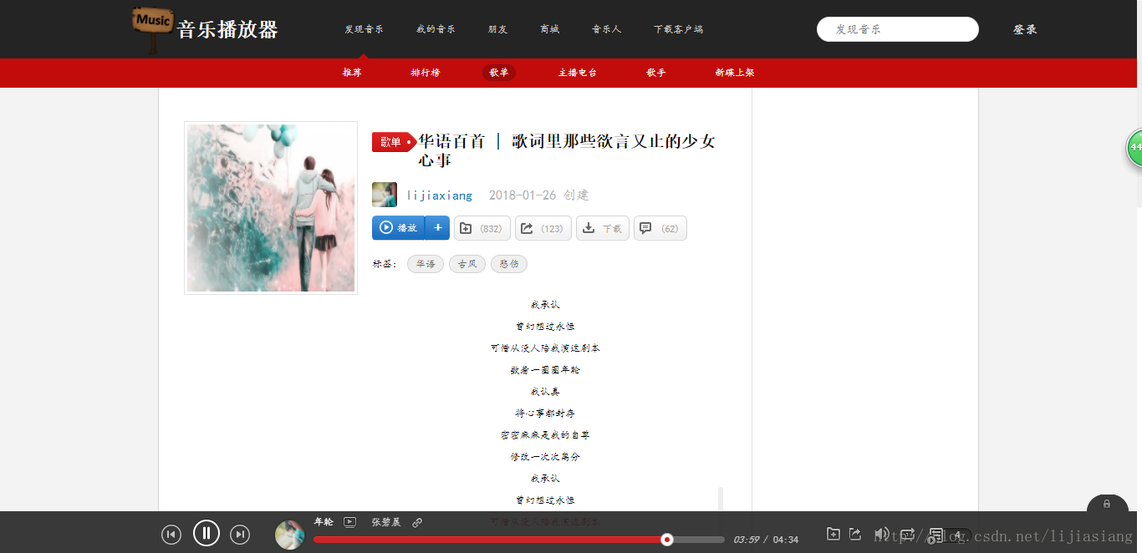Viewport: 1142px width, 553px height.
Task: Open comments (62) button
Action: [660, 228]
